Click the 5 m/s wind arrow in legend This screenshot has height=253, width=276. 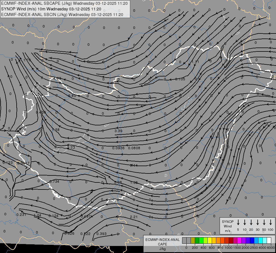[x=238, y=222]
